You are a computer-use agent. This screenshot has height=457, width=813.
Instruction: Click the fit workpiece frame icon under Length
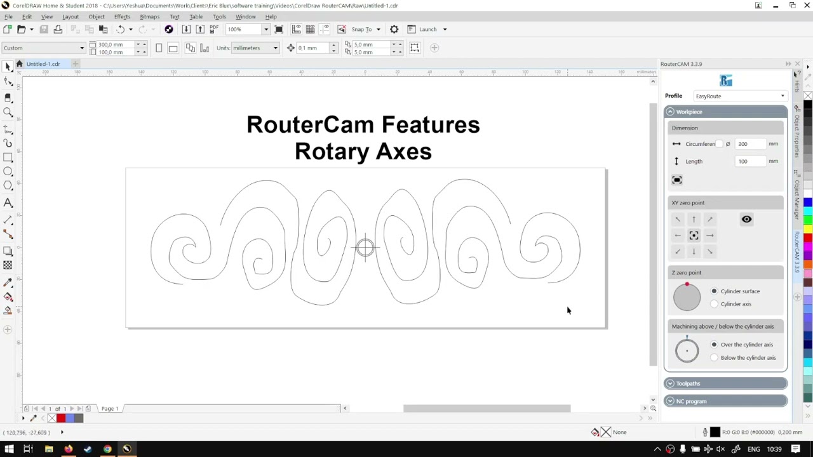tap(677, 180)
